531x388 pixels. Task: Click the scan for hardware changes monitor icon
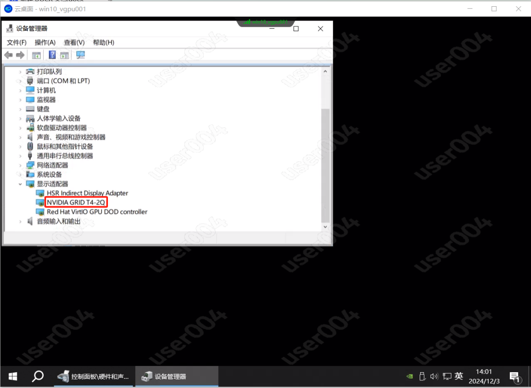pyautogui.click(x=80, y=55)
